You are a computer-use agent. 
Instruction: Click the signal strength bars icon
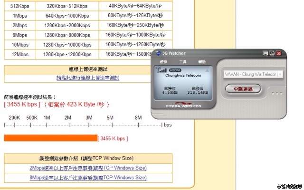pyautogui.click(x=161, y=70)
